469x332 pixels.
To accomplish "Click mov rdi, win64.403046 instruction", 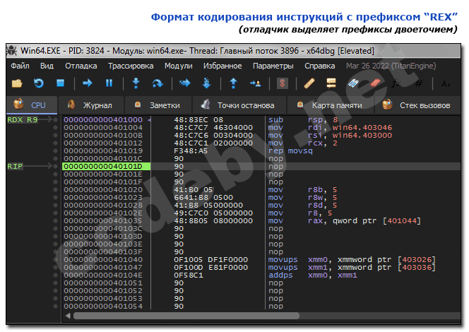I will 330,127.
